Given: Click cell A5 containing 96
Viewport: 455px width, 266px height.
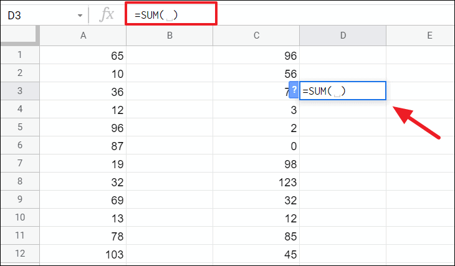Looking at the screenshot, I should 83,127.
